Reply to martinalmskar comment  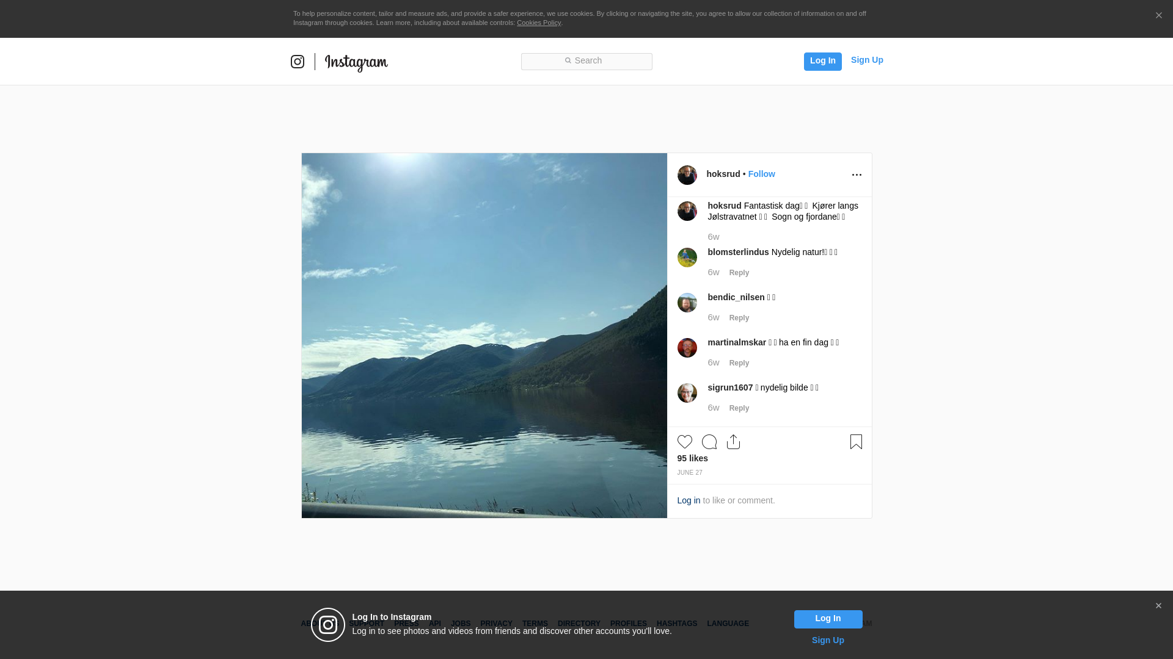pyautogui.click(x=739, y=363)
